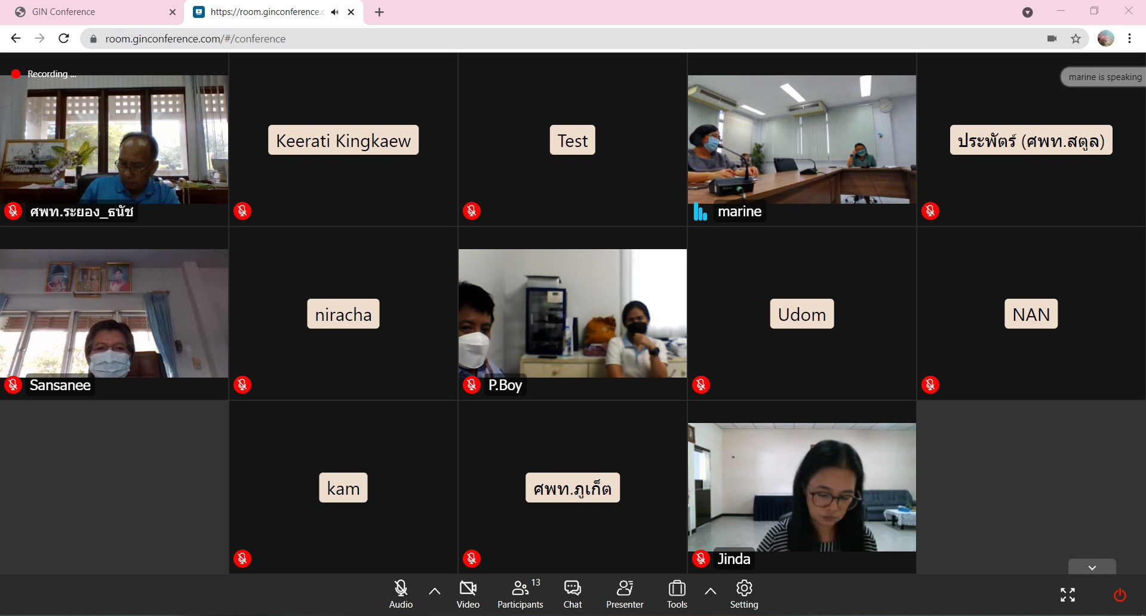Click muted mic icon on Test tile
Image resolution: width=1146 pixels, height=616 pixels.
tap(471, 211)
